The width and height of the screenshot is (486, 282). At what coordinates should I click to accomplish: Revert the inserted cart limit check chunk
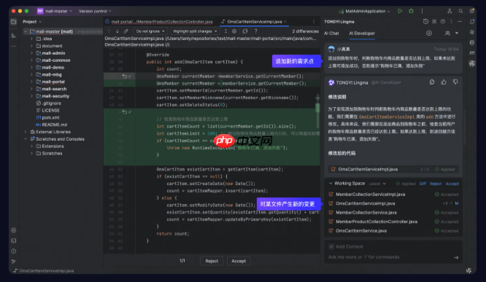pyautogui.click(x=124, y=111)
